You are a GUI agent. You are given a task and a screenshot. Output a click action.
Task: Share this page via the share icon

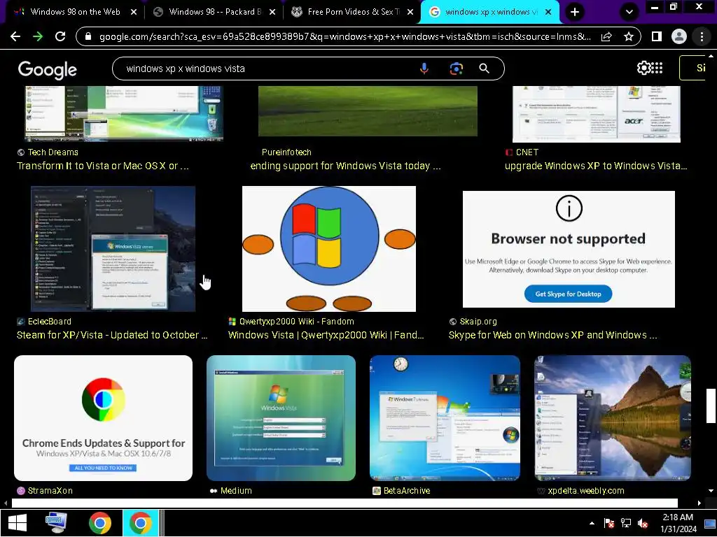pyautogui.click(x=606, y=36)
